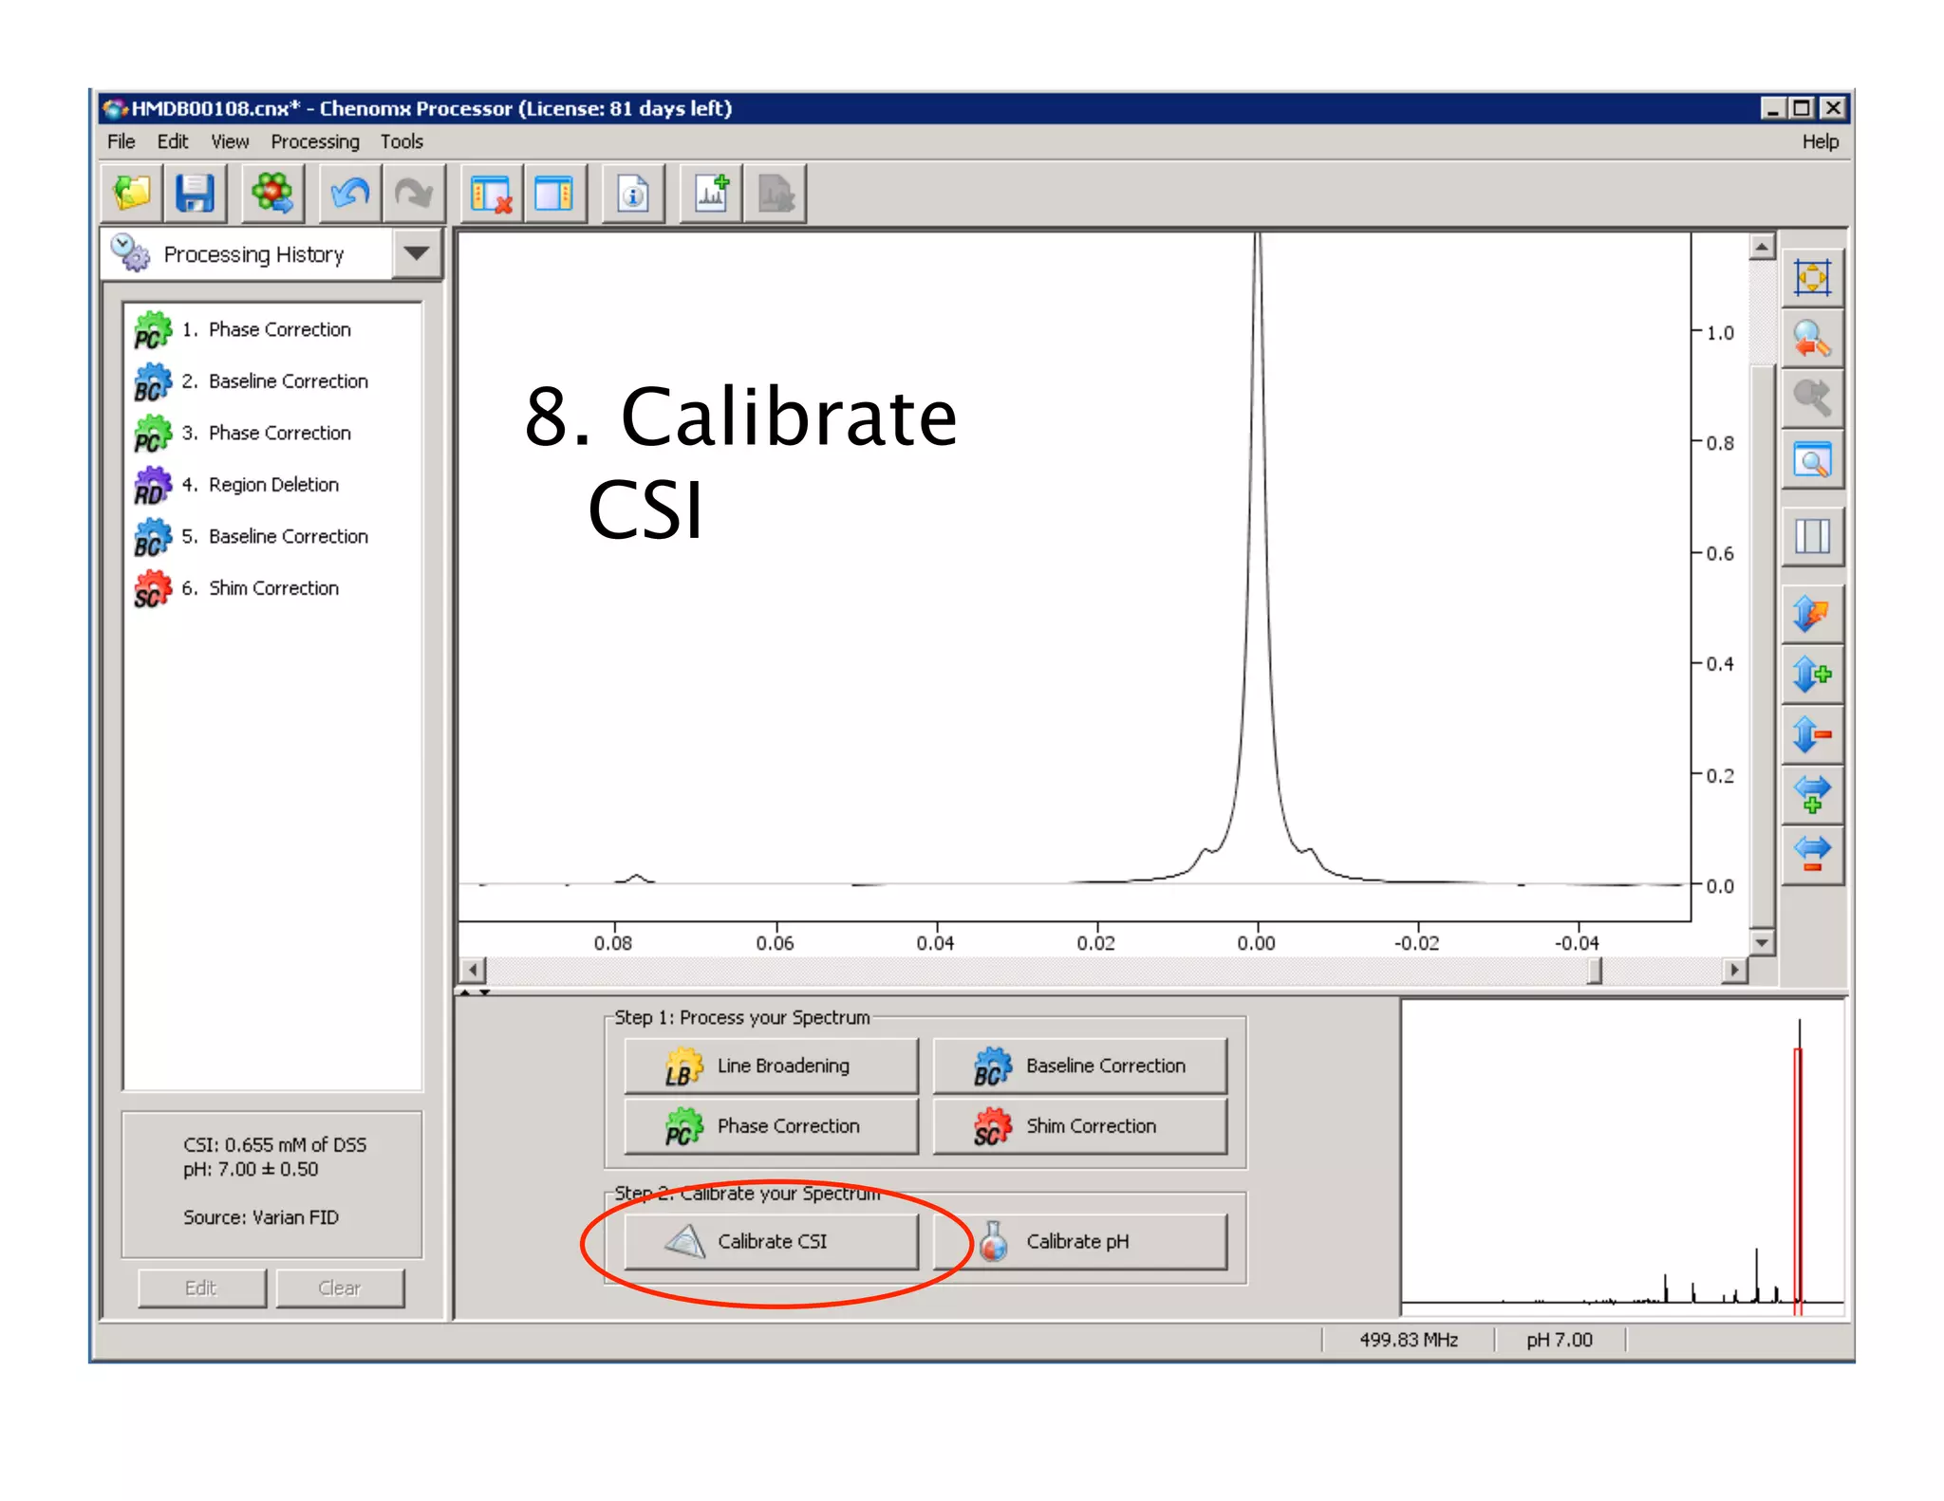The width and height of the screenshot is (1944, 1501).
Task: Click the horizontal scrollbar right arrow
Action: click(1734, 970)
